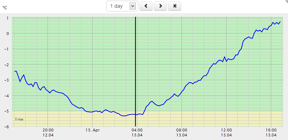Go to the previous time period
This screenshot has width=288, height=140.
pos(146,6)
